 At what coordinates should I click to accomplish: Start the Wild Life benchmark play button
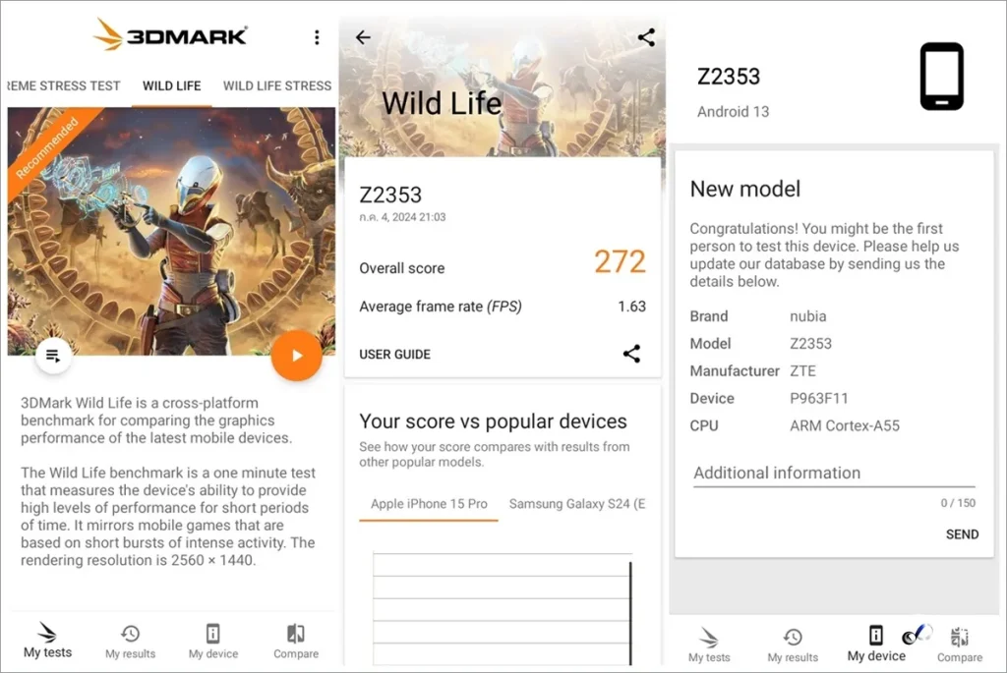coord(296,356)
